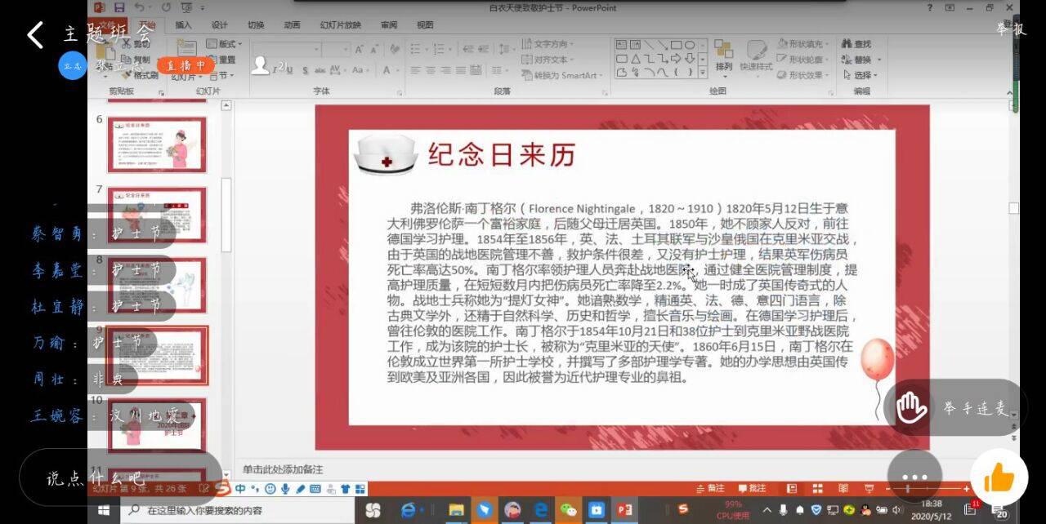This screenshot has width=1046, height=524.
Task: Tap the thumbs-up like button
Action: [999, 478]
